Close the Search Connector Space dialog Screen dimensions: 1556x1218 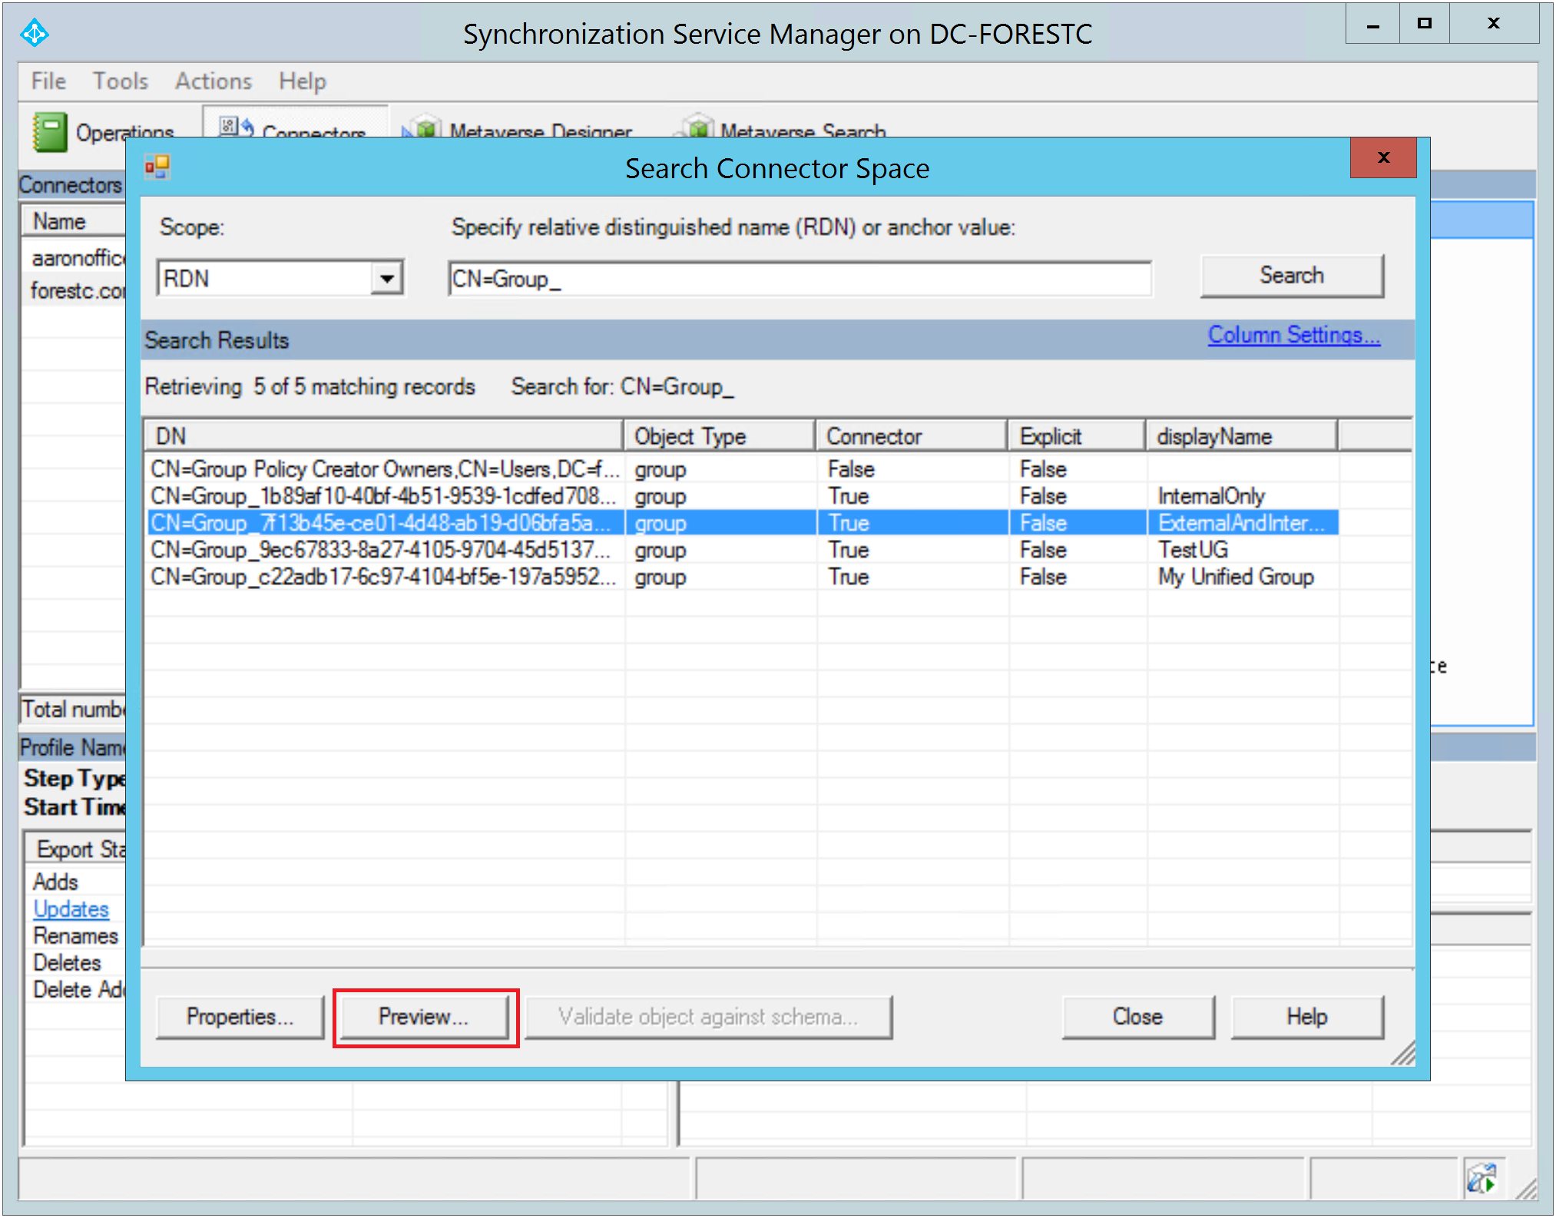click(1382, 158)
